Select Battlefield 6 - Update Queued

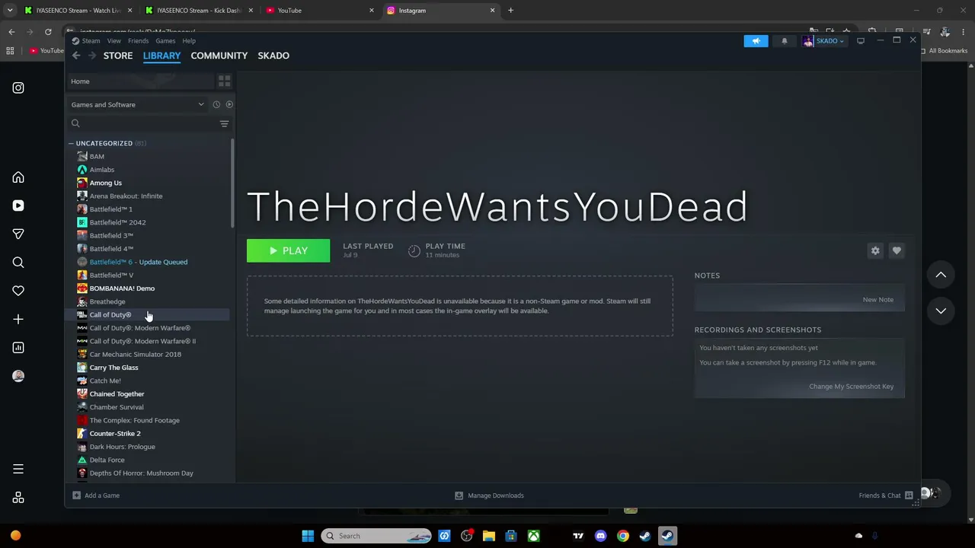(139, 262)
